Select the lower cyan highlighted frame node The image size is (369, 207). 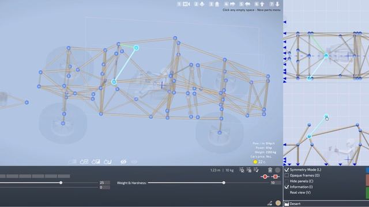pyautogui.click(x=114, y=82)
